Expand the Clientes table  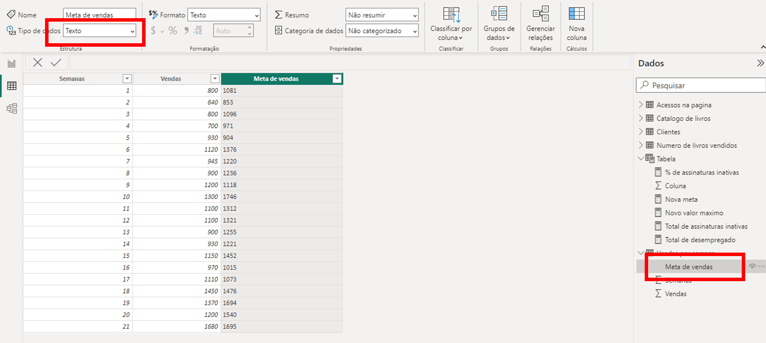click(641, 131)
